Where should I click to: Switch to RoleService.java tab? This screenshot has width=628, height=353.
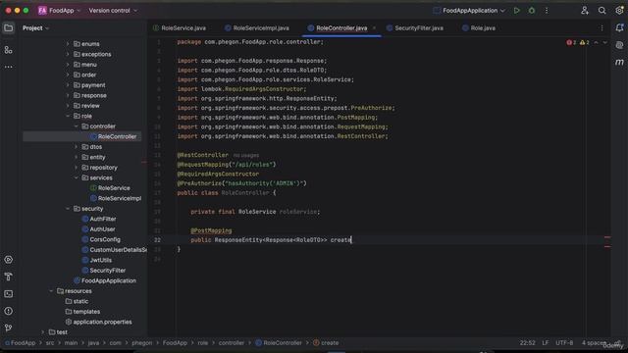(180, 28)
